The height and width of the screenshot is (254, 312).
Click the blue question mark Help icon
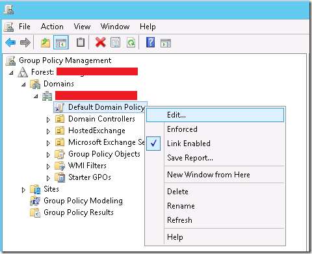150,42
